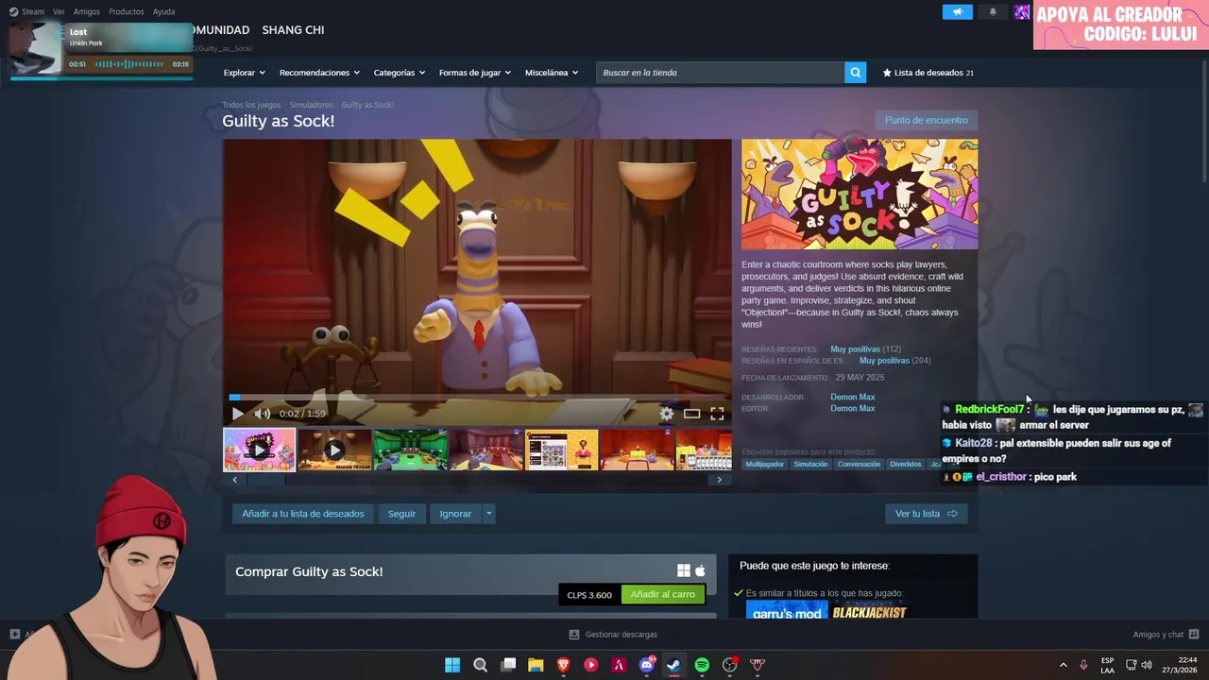Viewport: 1209px width, 680px height.
Task: Open the Ayuda menu
Action: (x=163, y=11)
